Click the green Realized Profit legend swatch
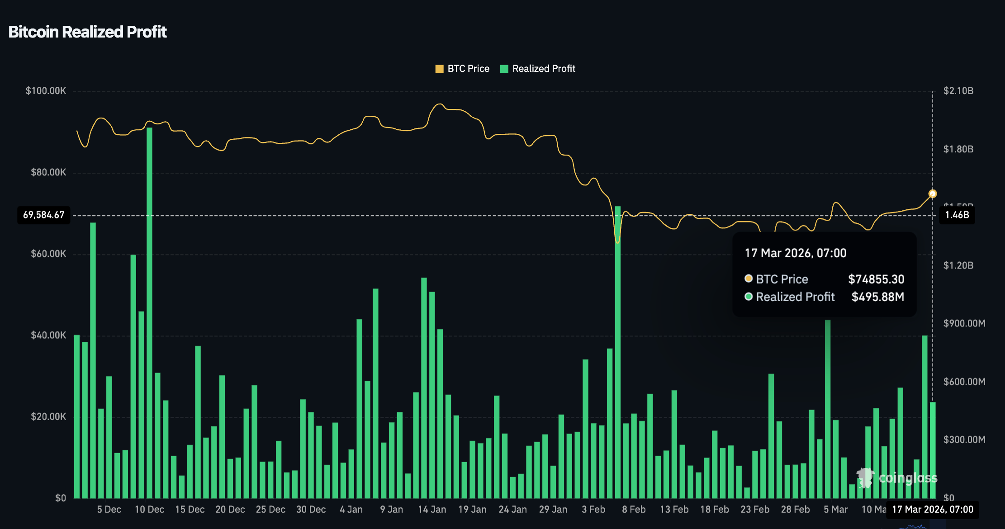This screenshot has height=529, width=1005. pos(504,69)
